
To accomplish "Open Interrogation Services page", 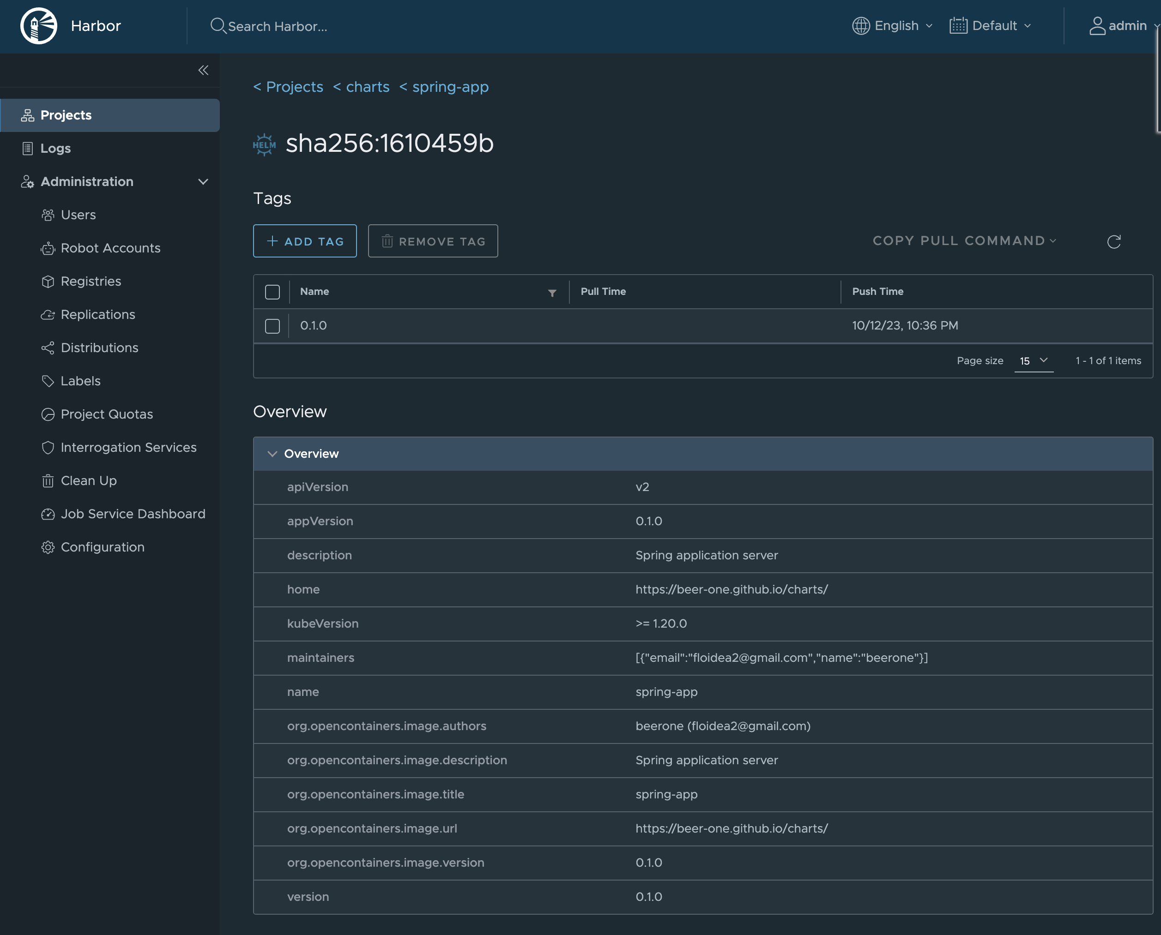I will [x=129, y=448].
